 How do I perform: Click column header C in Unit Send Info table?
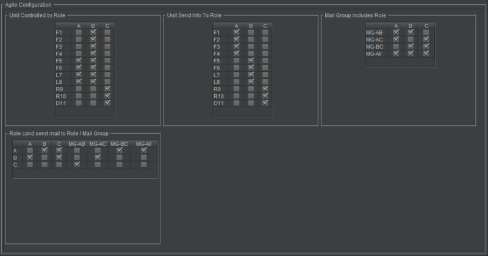click(265, 26)
